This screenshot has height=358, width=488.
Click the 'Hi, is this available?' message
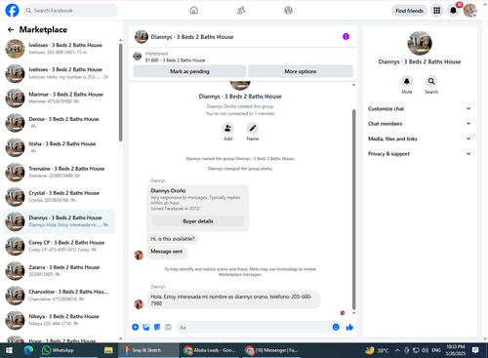(x=173, y=239)
